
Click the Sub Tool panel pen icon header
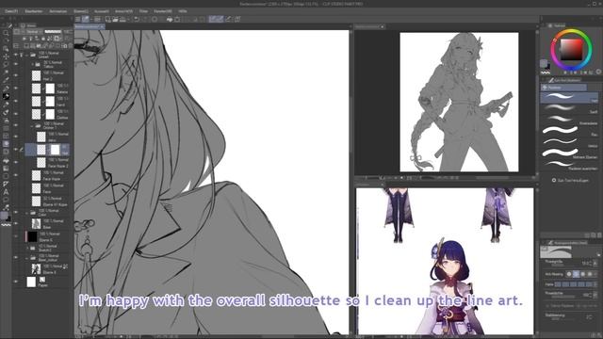(x=550, y=80)
